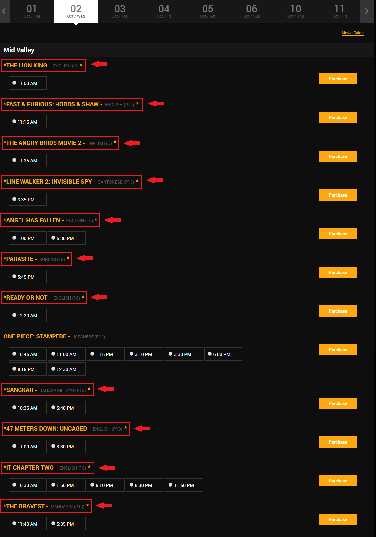Open the 47 Meters Down: Uncaged title
This screenshot has height=537, width=376.
pos(46,429)
